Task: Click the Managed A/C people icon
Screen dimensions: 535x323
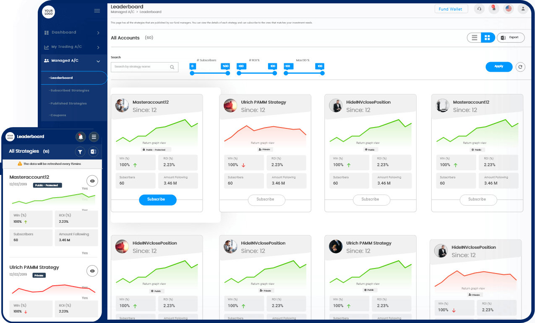Action: [x=47, y=60]
